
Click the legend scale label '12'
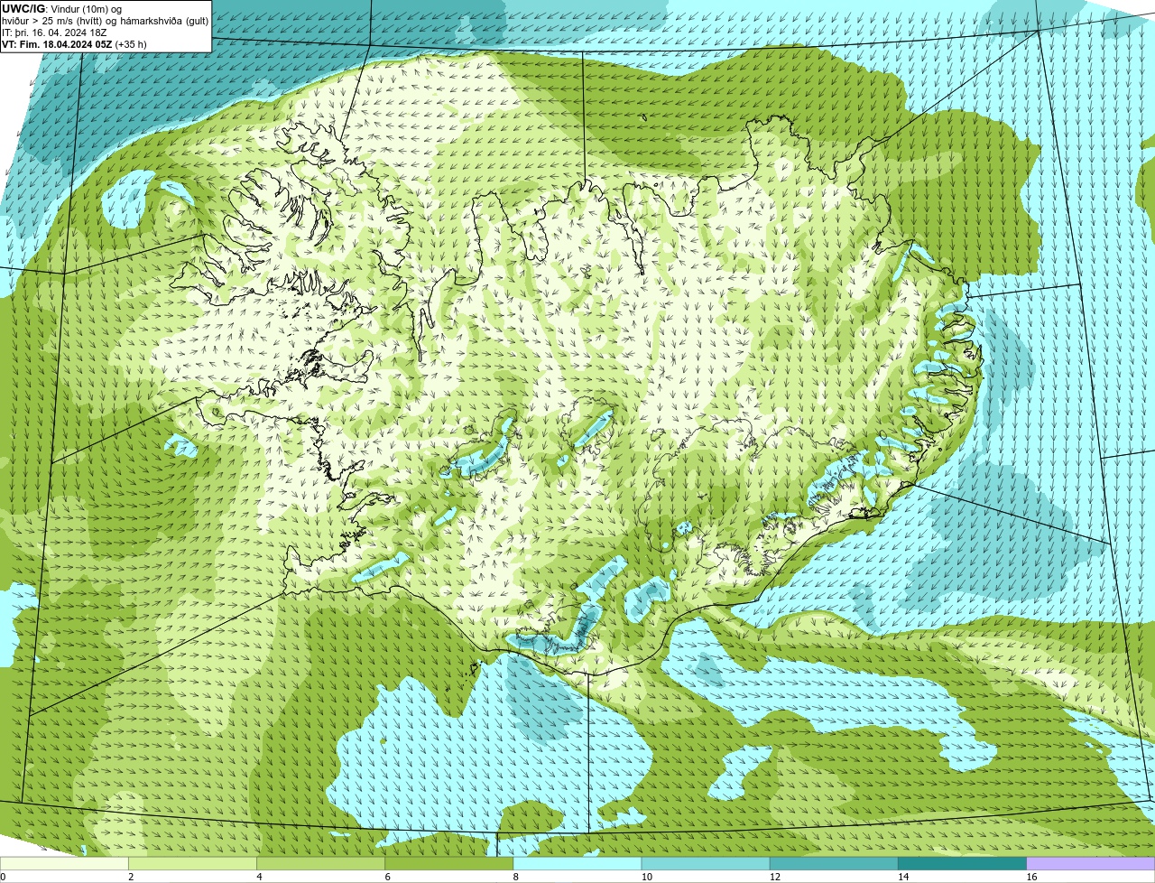pos(775,877)
